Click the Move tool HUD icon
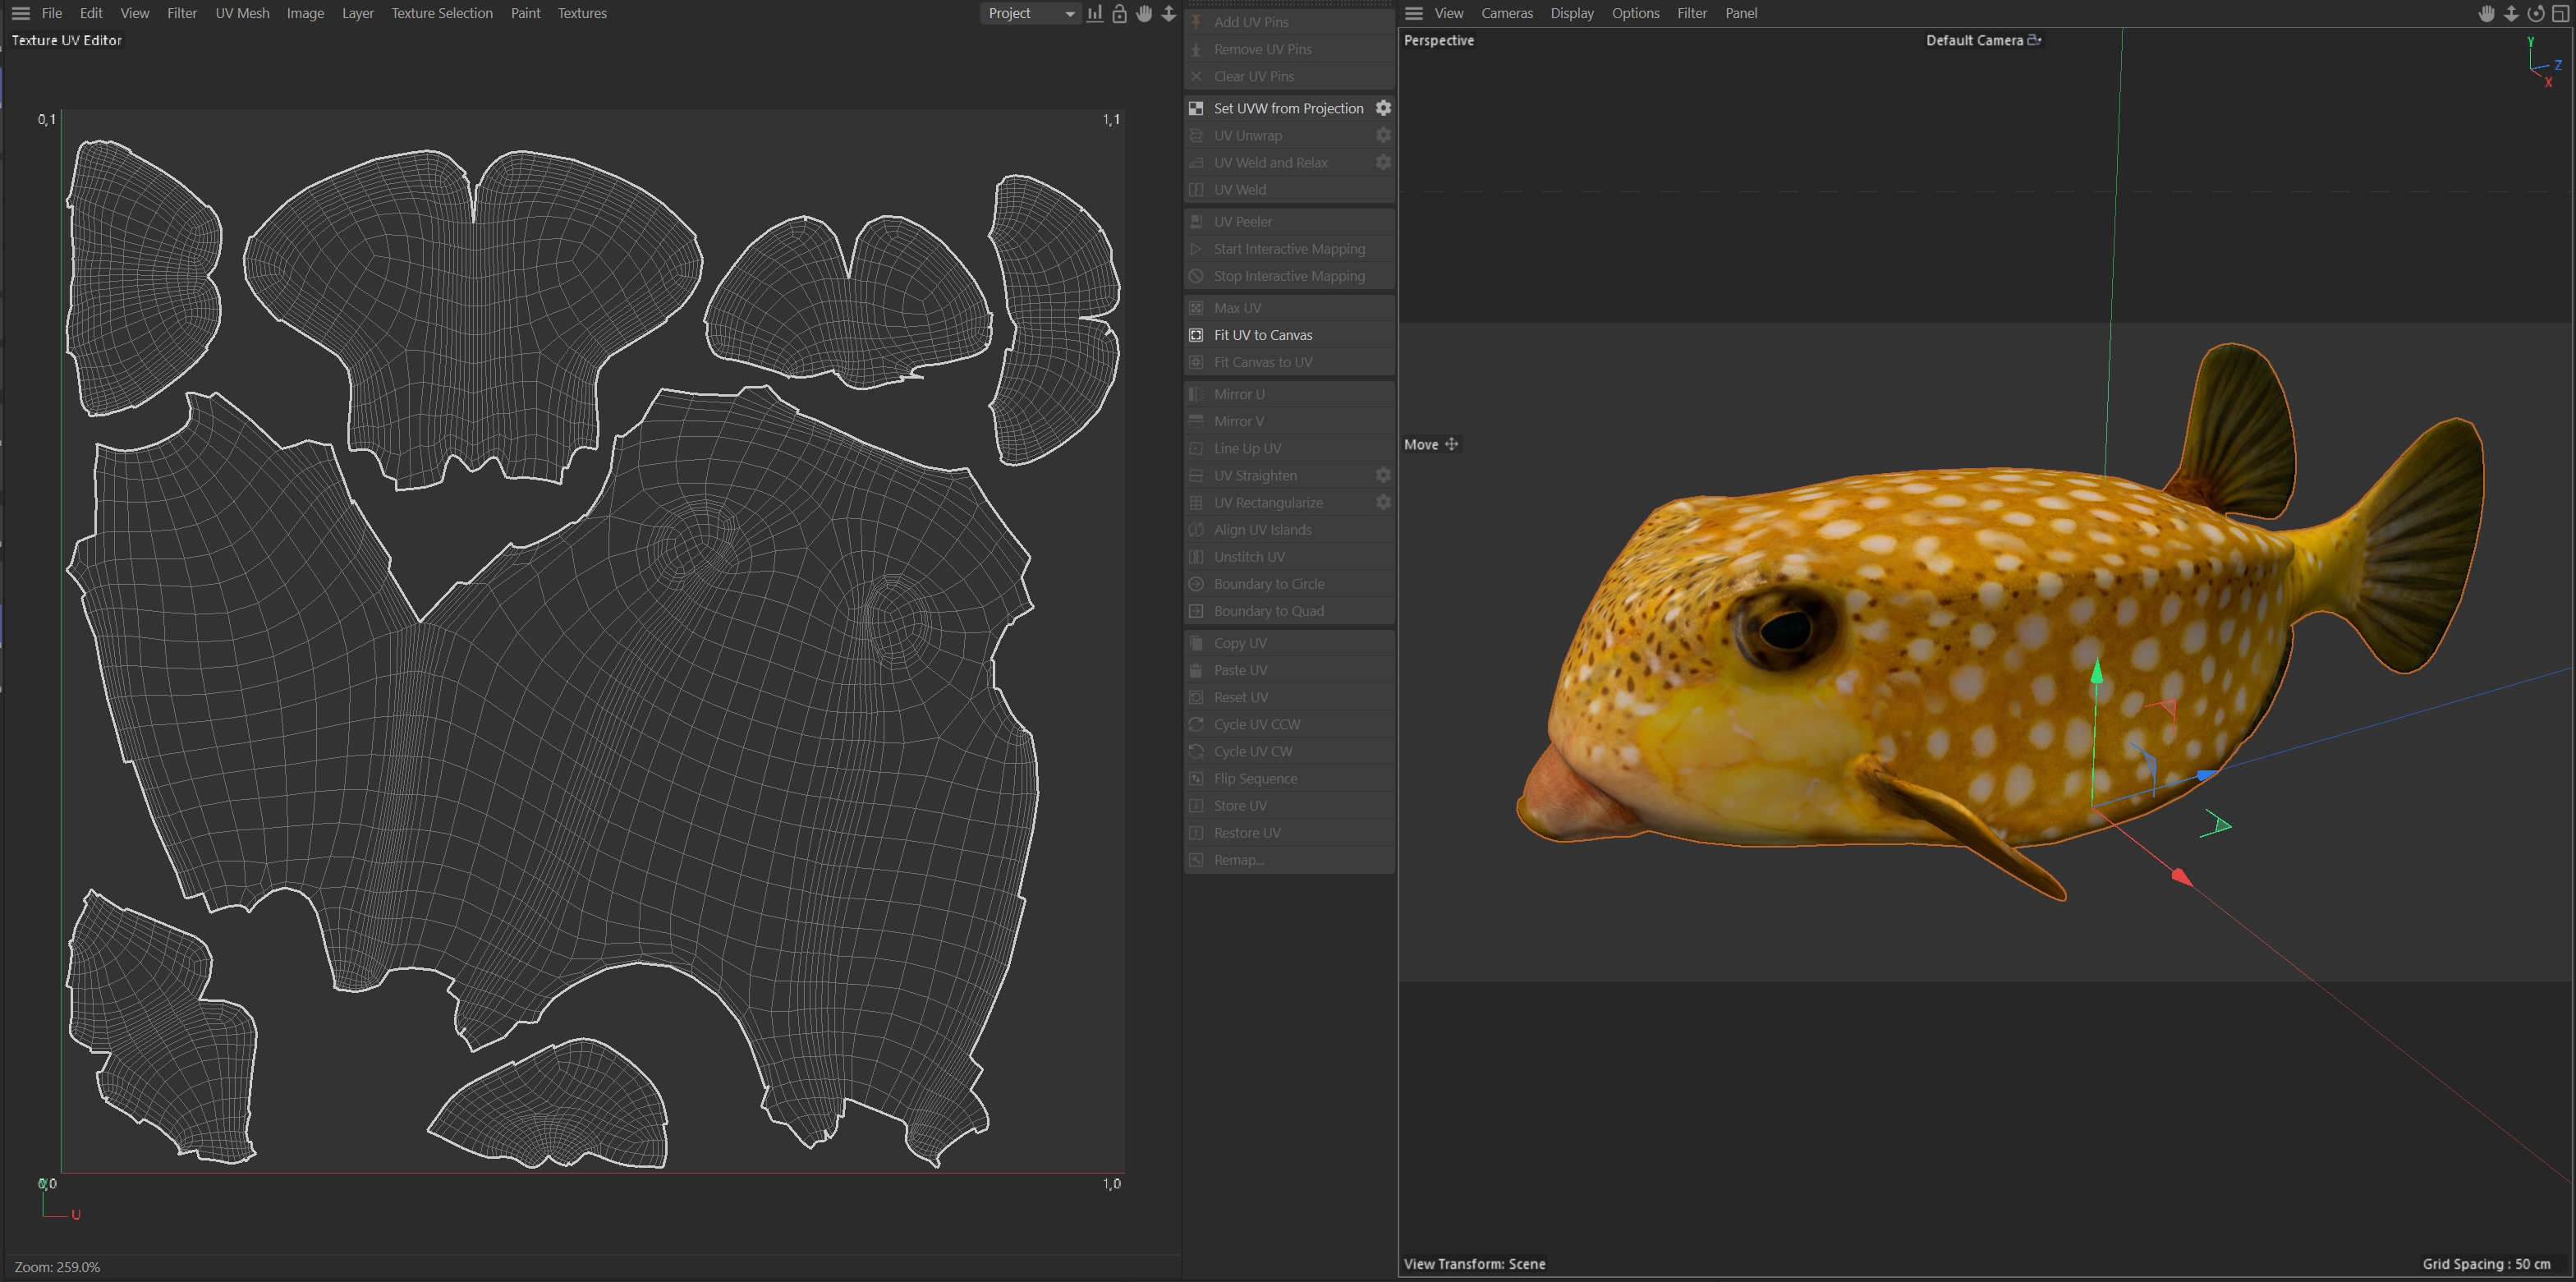 (1451, 444)
